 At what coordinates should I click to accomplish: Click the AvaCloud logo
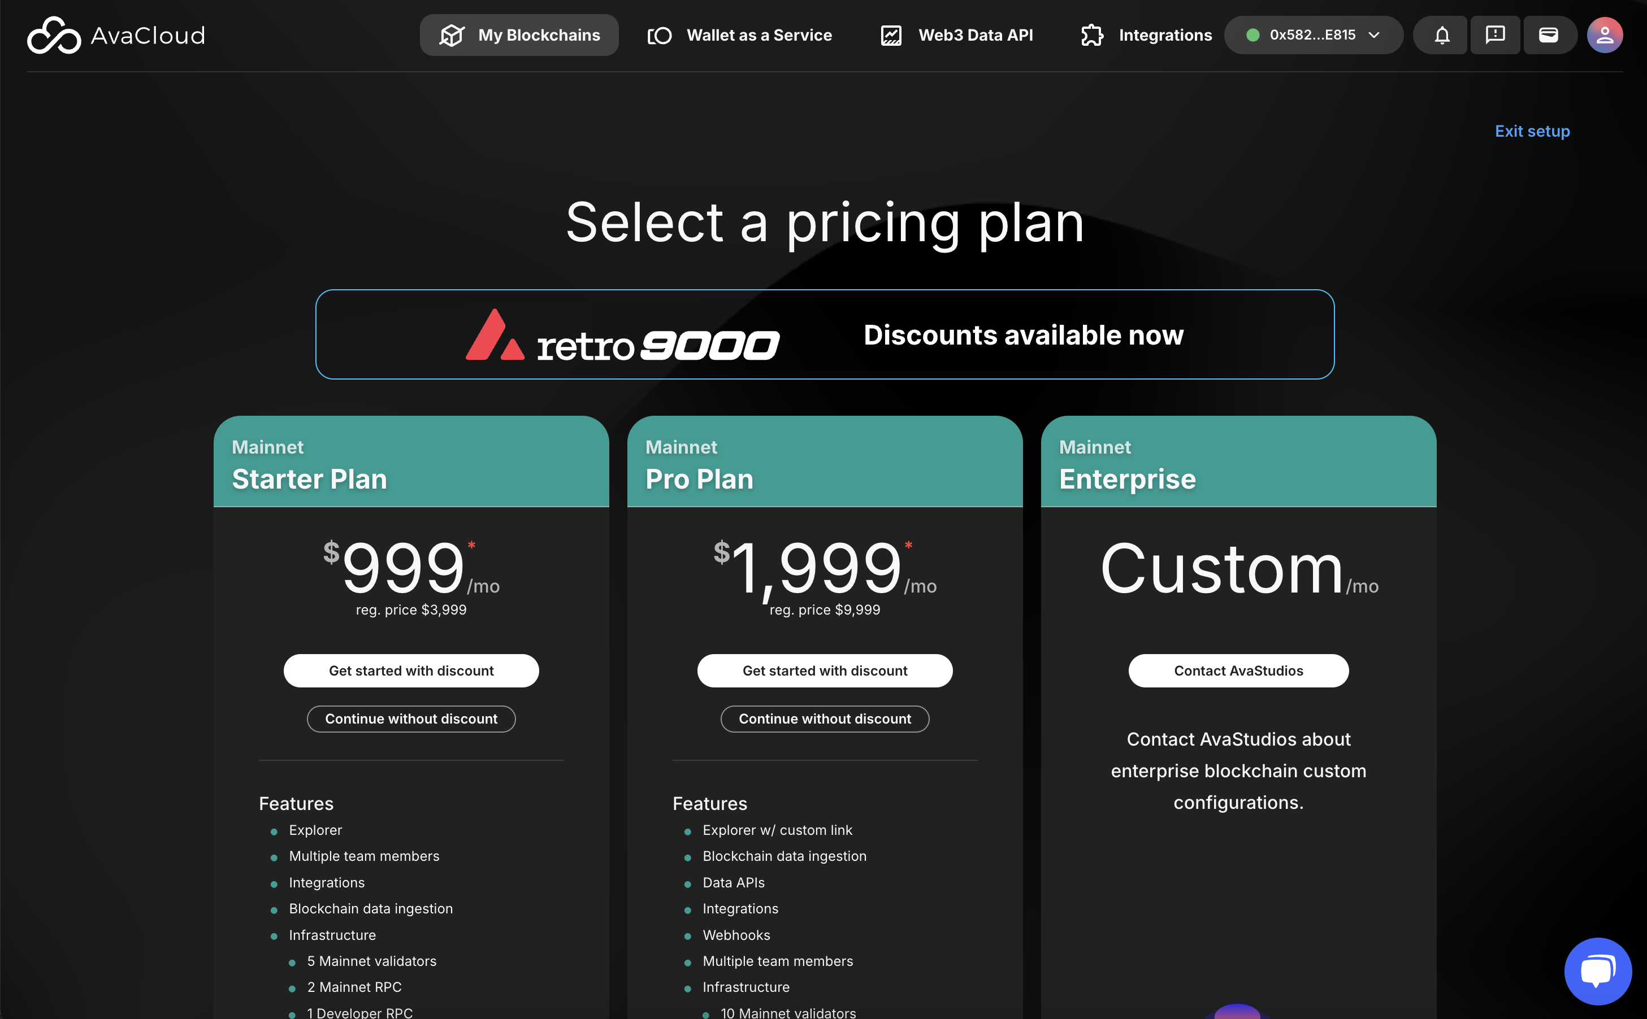[x=116, y=35]
